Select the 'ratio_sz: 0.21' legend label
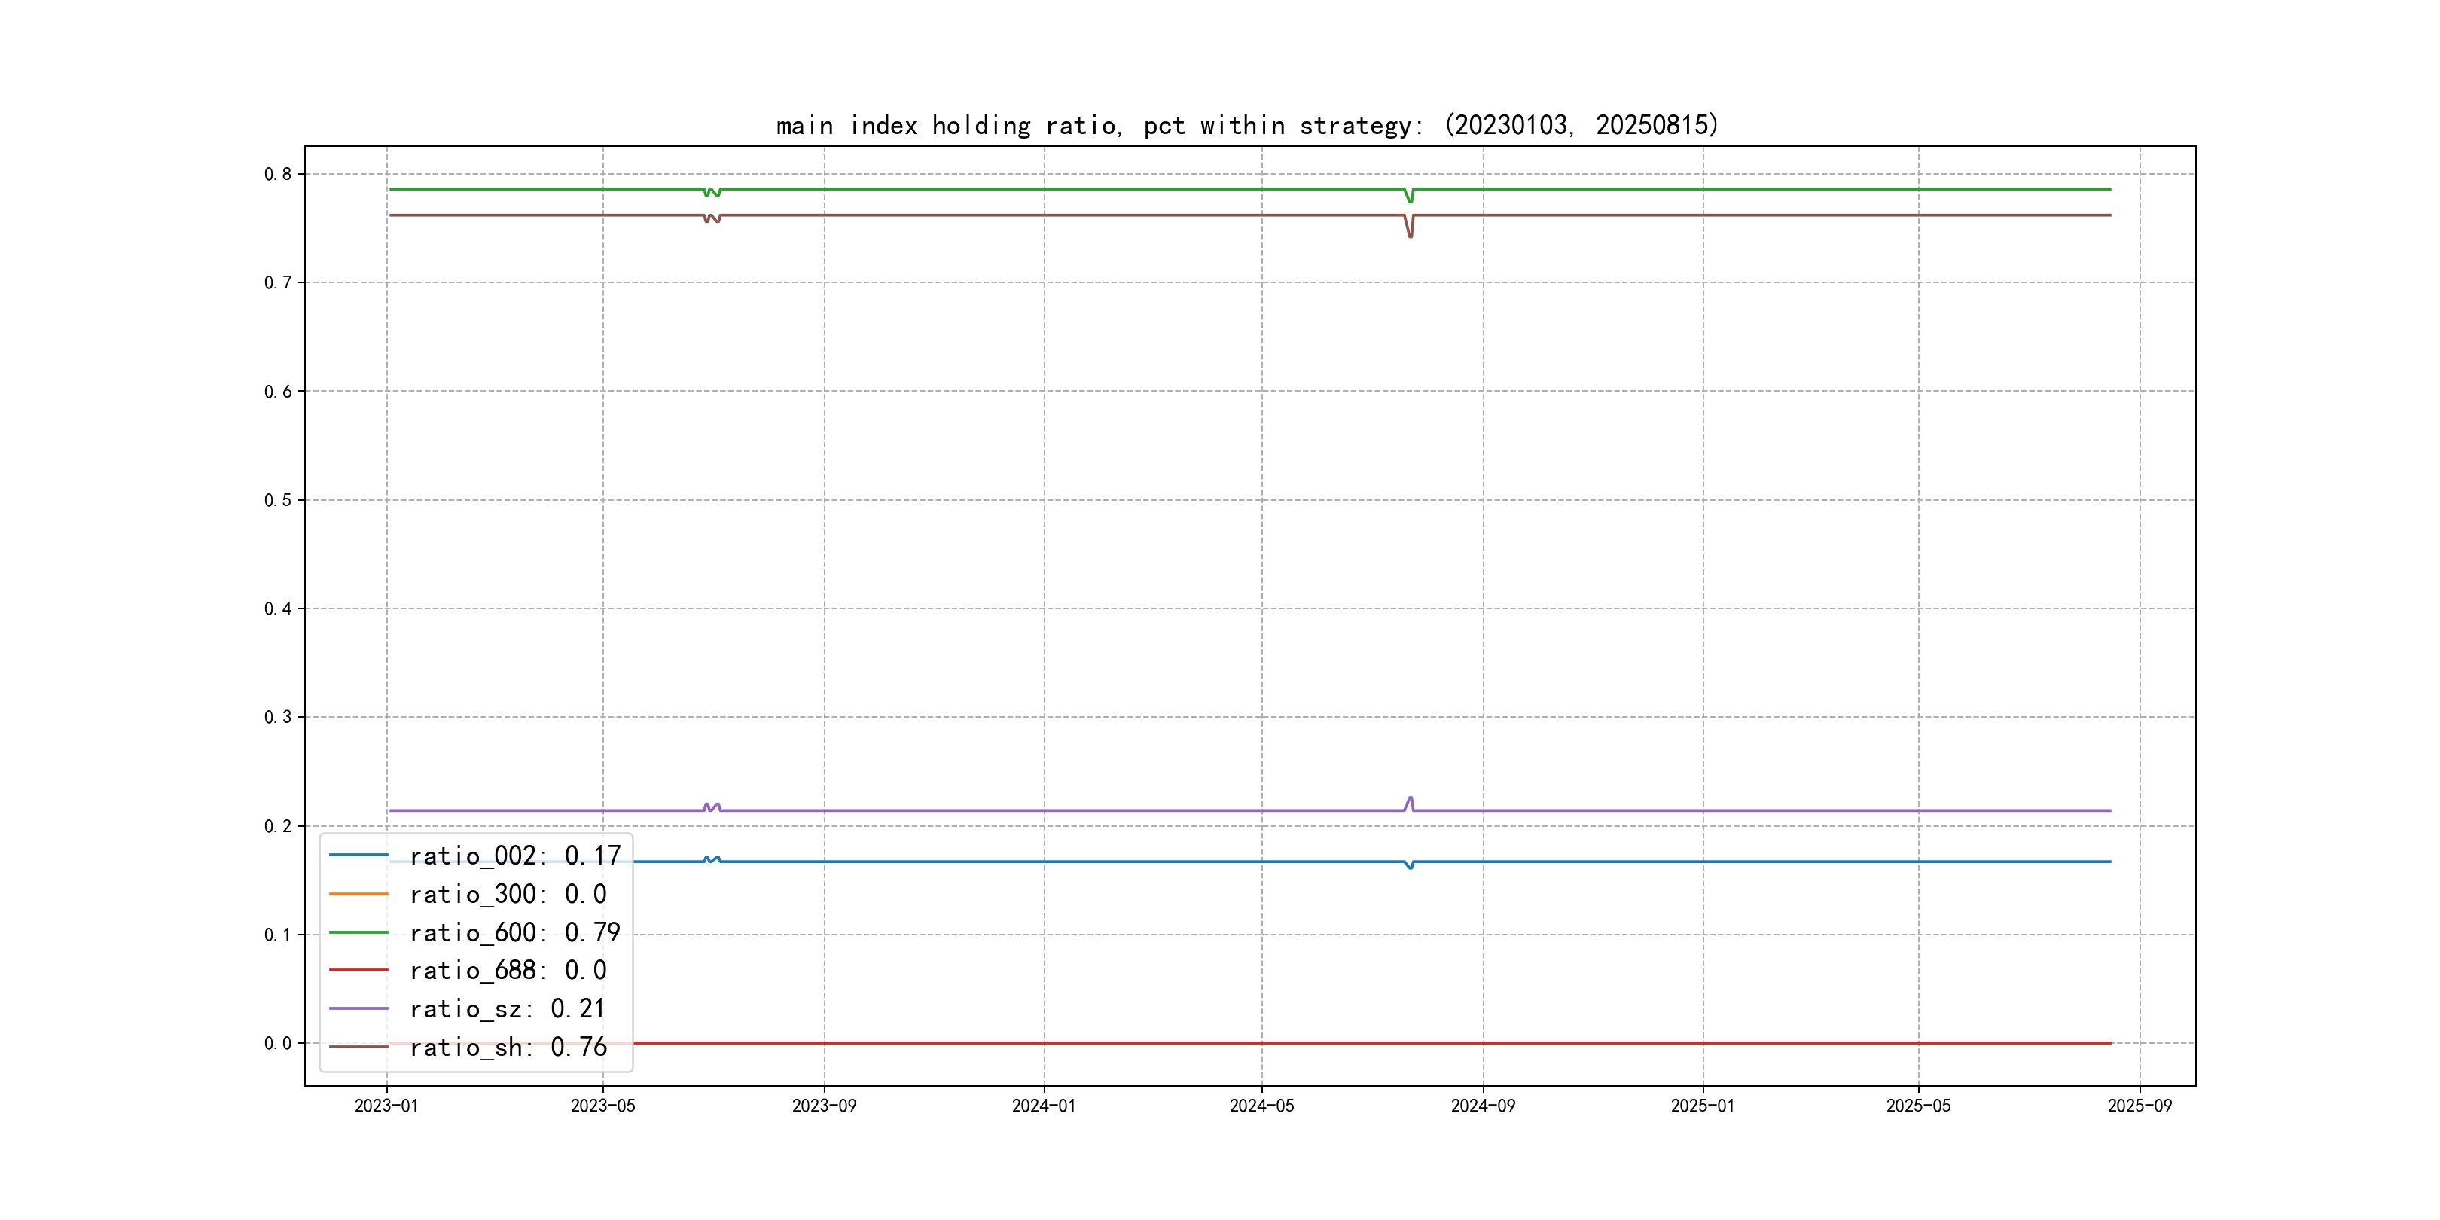Screen dimensions: 2440x1220 click(x=507, y=1009)
